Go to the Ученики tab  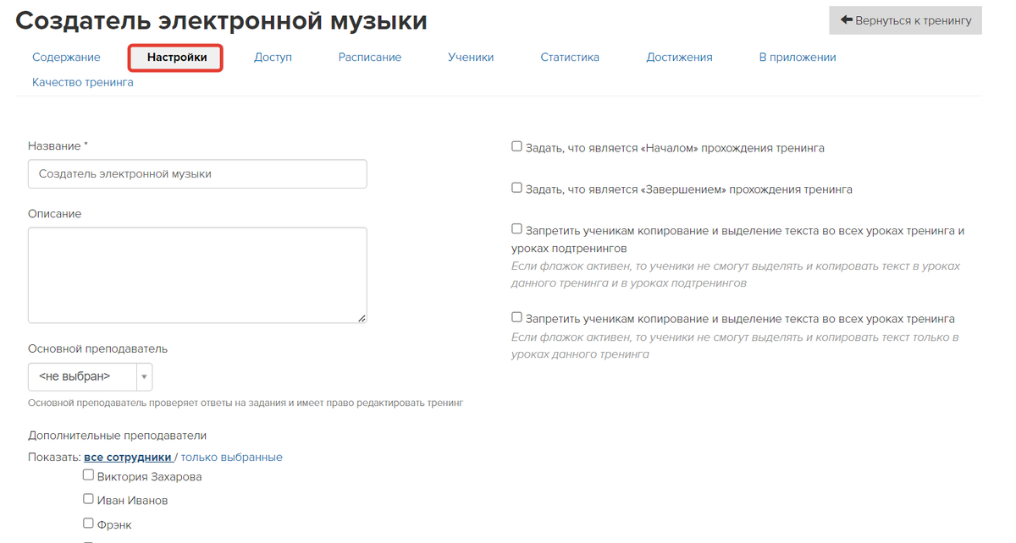pos(471,58)
